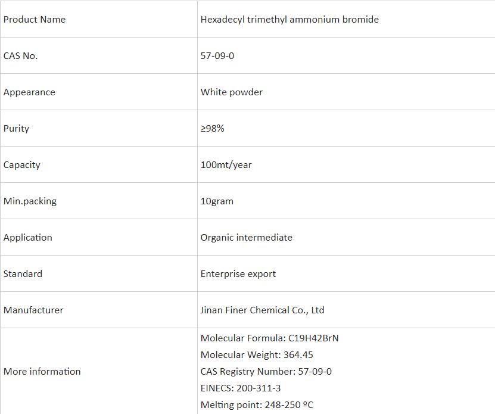This screenshot has height=414, width=495.
Task: Click the 57-09-0 value in CAS No. row
Action: coord(217,55)
